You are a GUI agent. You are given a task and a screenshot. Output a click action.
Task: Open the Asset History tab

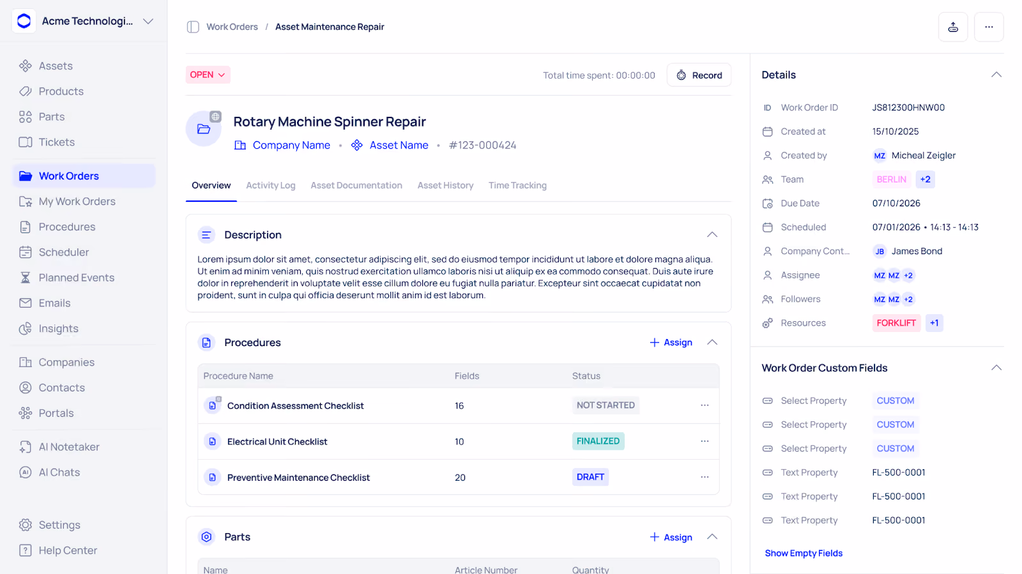tap(445, 186)
